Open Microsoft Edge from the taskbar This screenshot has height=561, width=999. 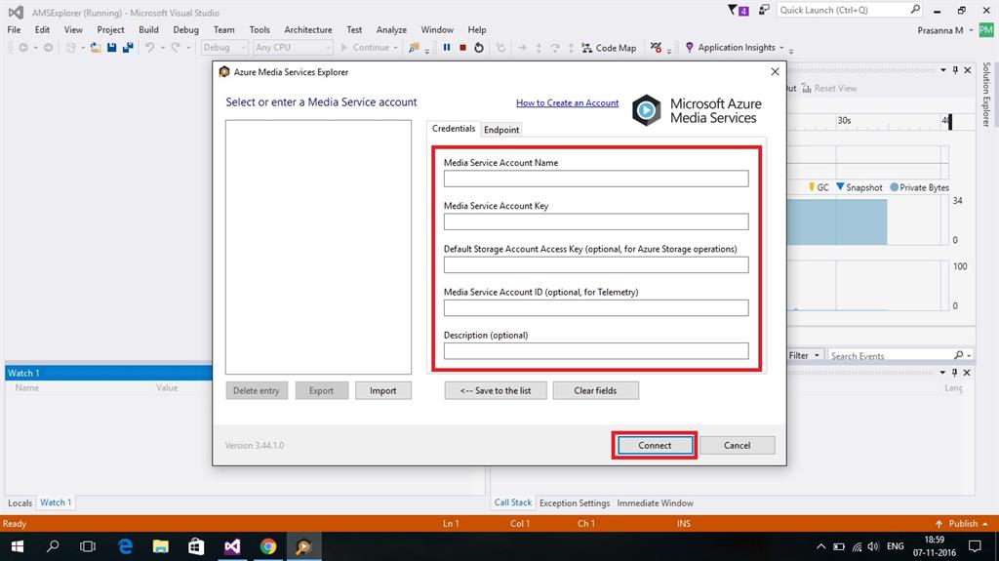coord(125,546)
